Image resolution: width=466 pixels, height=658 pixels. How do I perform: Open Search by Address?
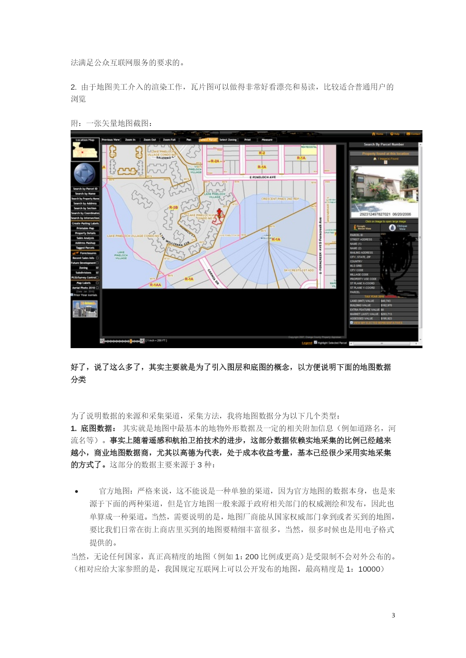[x=85, y=203]
